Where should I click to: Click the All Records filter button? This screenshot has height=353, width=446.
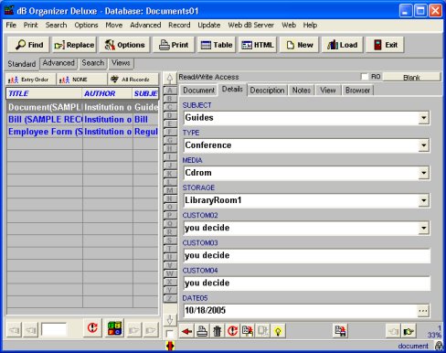pyautogui.click(x=133, y=80)
